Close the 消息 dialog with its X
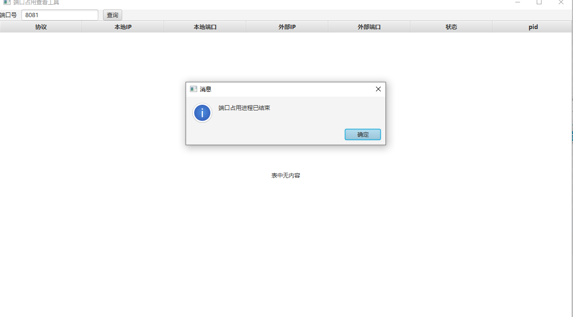573x317 pixels. pyautogui.click(x=378, y=89)
